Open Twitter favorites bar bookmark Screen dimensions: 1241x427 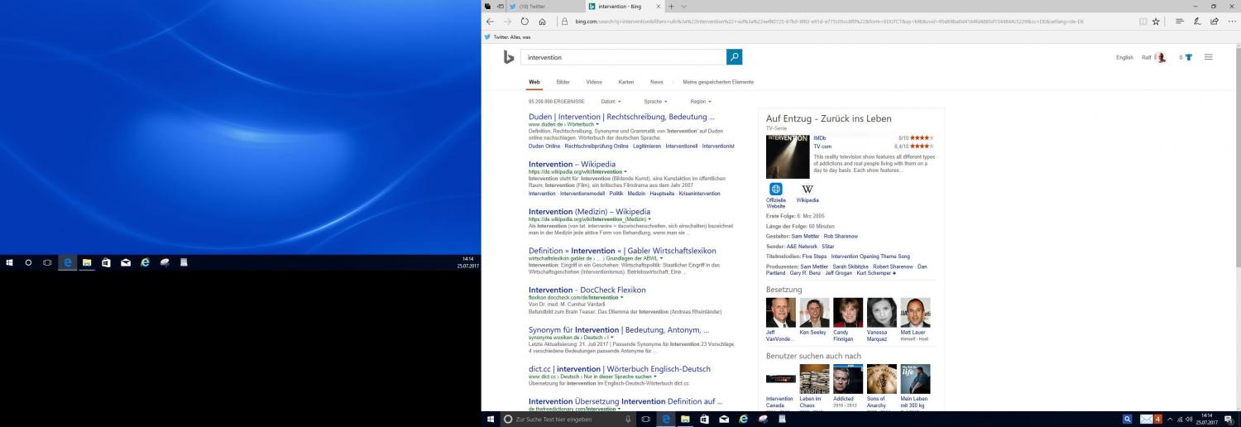(509, 37)
